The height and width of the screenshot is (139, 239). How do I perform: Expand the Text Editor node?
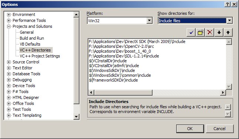[9, 68]
